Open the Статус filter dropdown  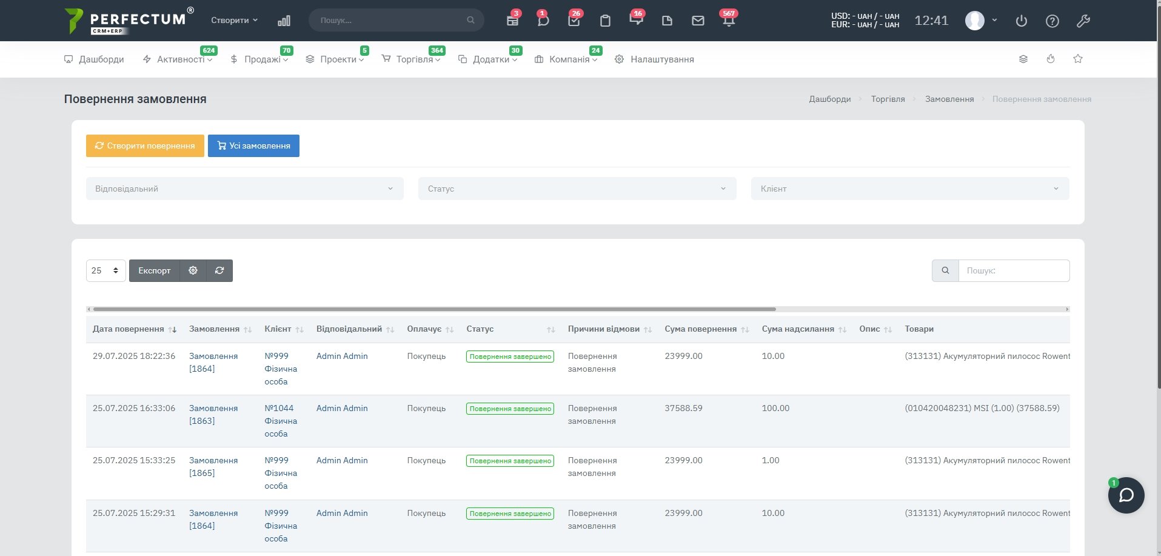577,189
